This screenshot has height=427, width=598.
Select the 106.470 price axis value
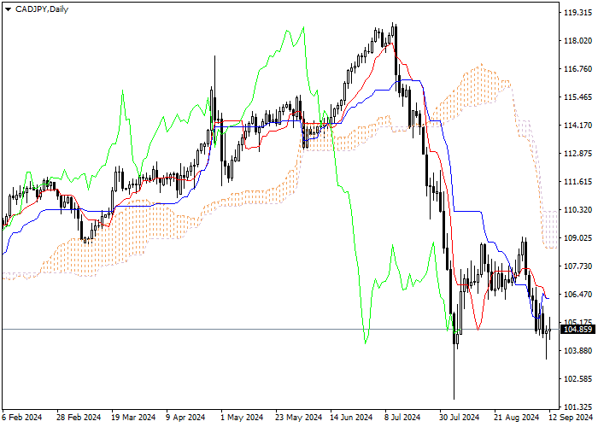577,295
